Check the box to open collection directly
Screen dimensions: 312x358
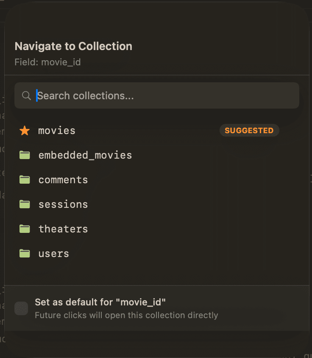point(21,308)
